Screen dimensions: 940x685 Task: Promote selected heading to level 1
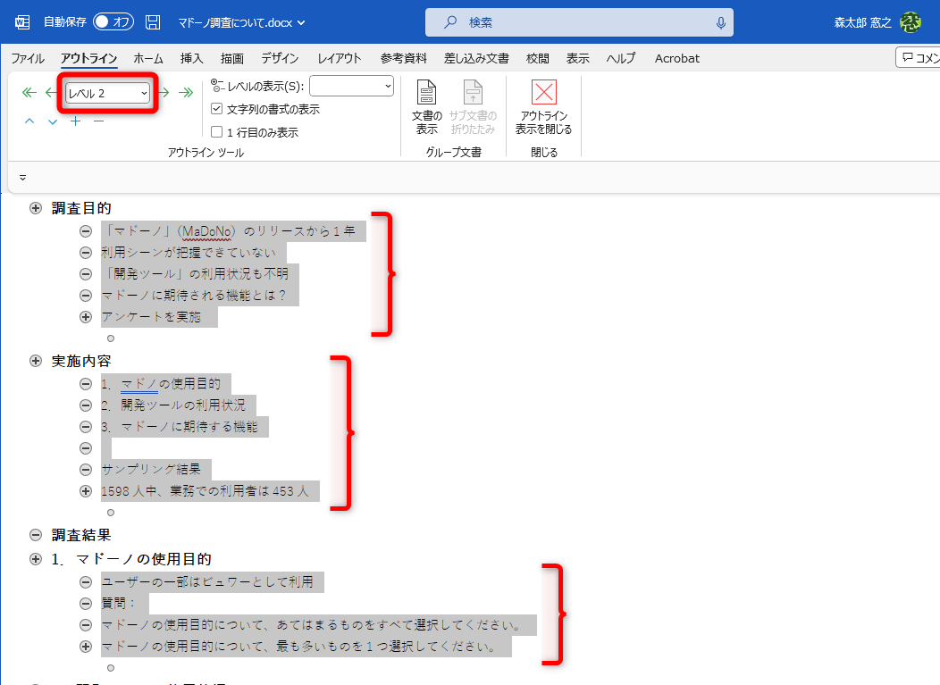[x=29, y=92]
